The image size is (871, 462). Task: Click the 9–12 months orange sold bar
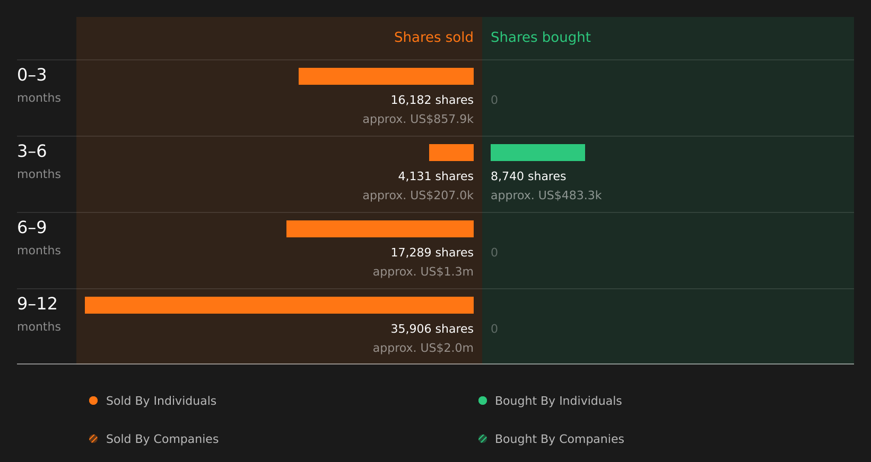(279, 305)
